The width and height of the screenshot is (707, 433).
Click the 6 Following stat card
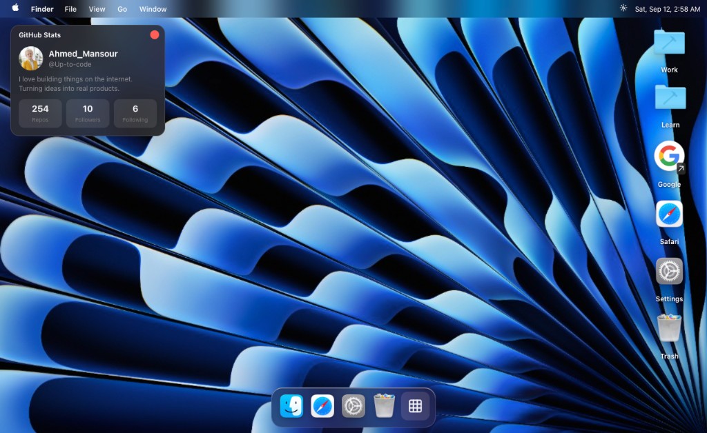(x=135, y=114)
